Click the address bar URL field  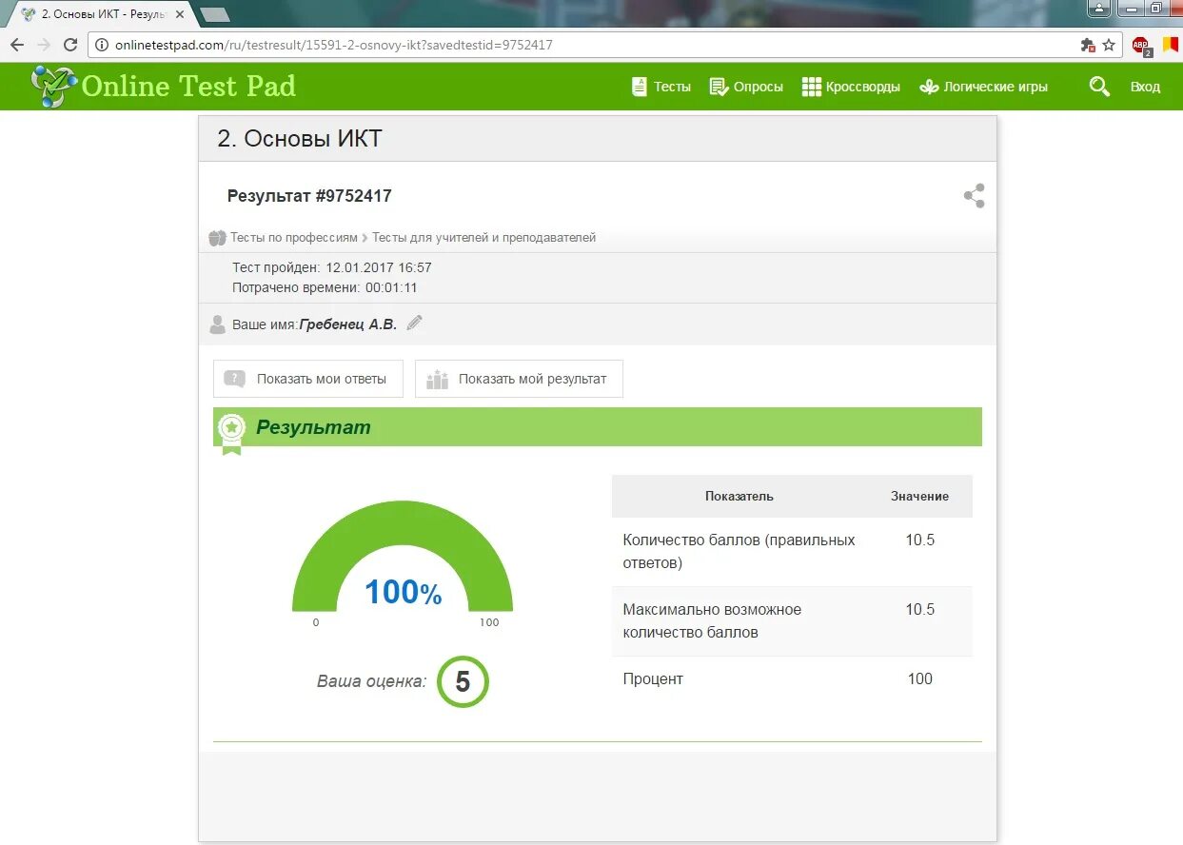605,45
